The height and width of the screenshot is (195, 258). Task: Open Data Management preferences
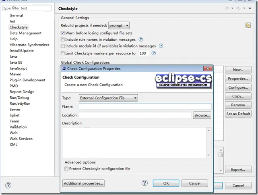coord(25,33)
